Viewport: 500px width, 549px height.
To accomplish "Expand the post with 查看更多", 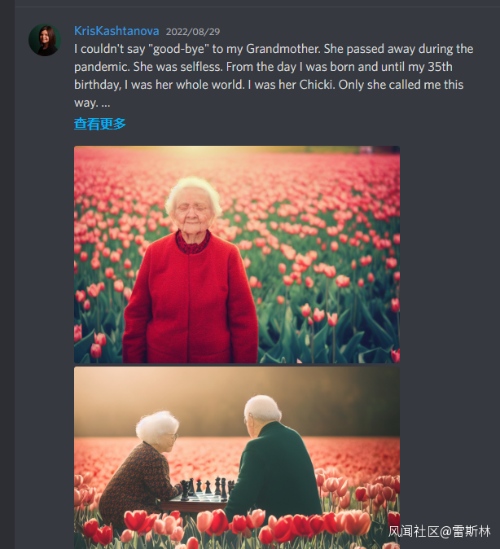I will 100,124.
